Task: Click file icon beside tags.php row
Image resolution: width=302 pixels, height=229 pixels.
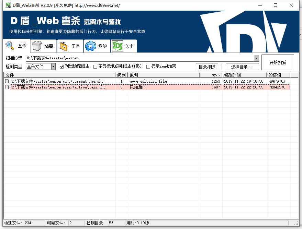Action: click(7, 87)
